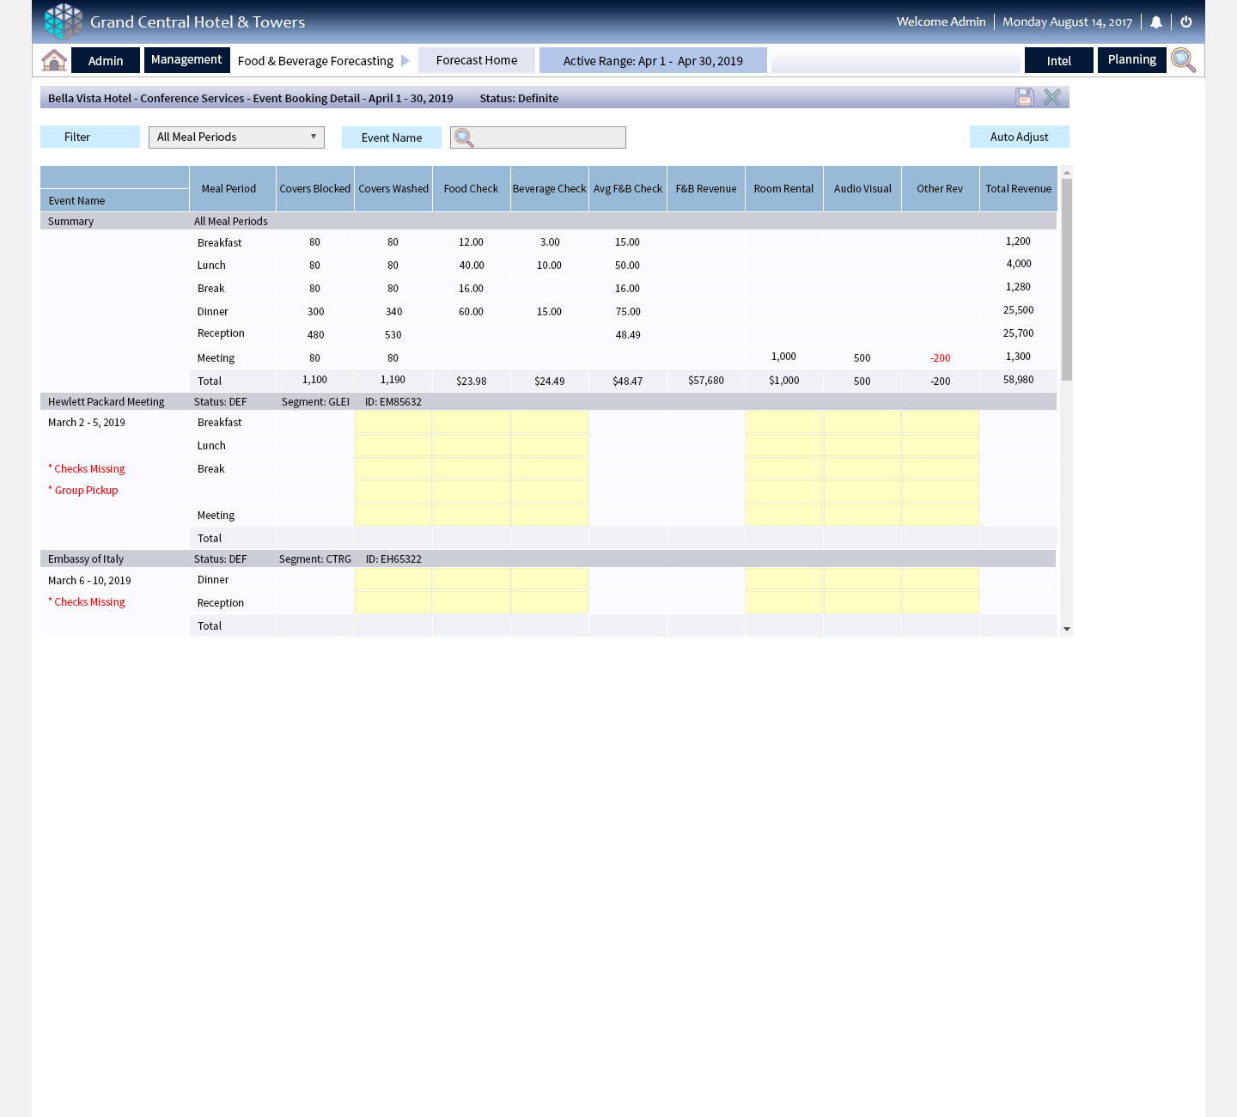1237x1117 pixels.
Task: Open the Admin menu
Action: (x=106, y=61)
